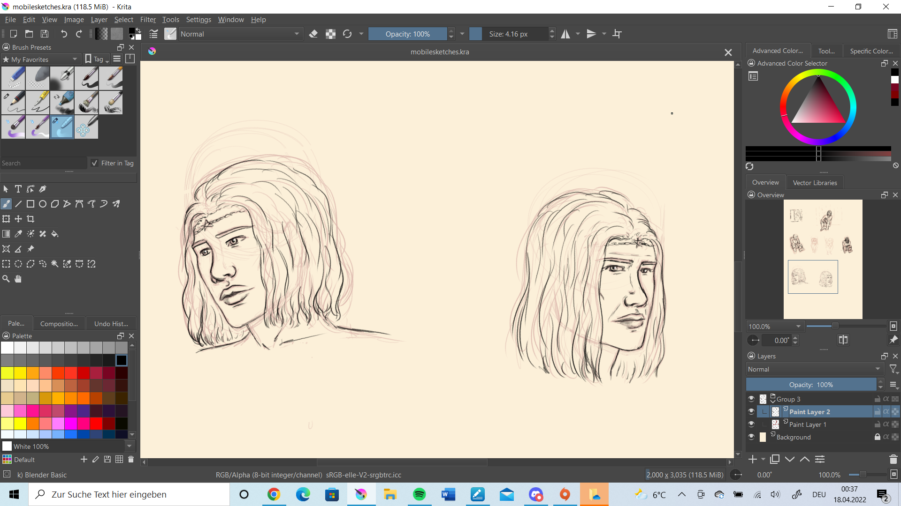The image size is (901, 506).
Task: Open Spotify from the taskbar
Action: 419,494
